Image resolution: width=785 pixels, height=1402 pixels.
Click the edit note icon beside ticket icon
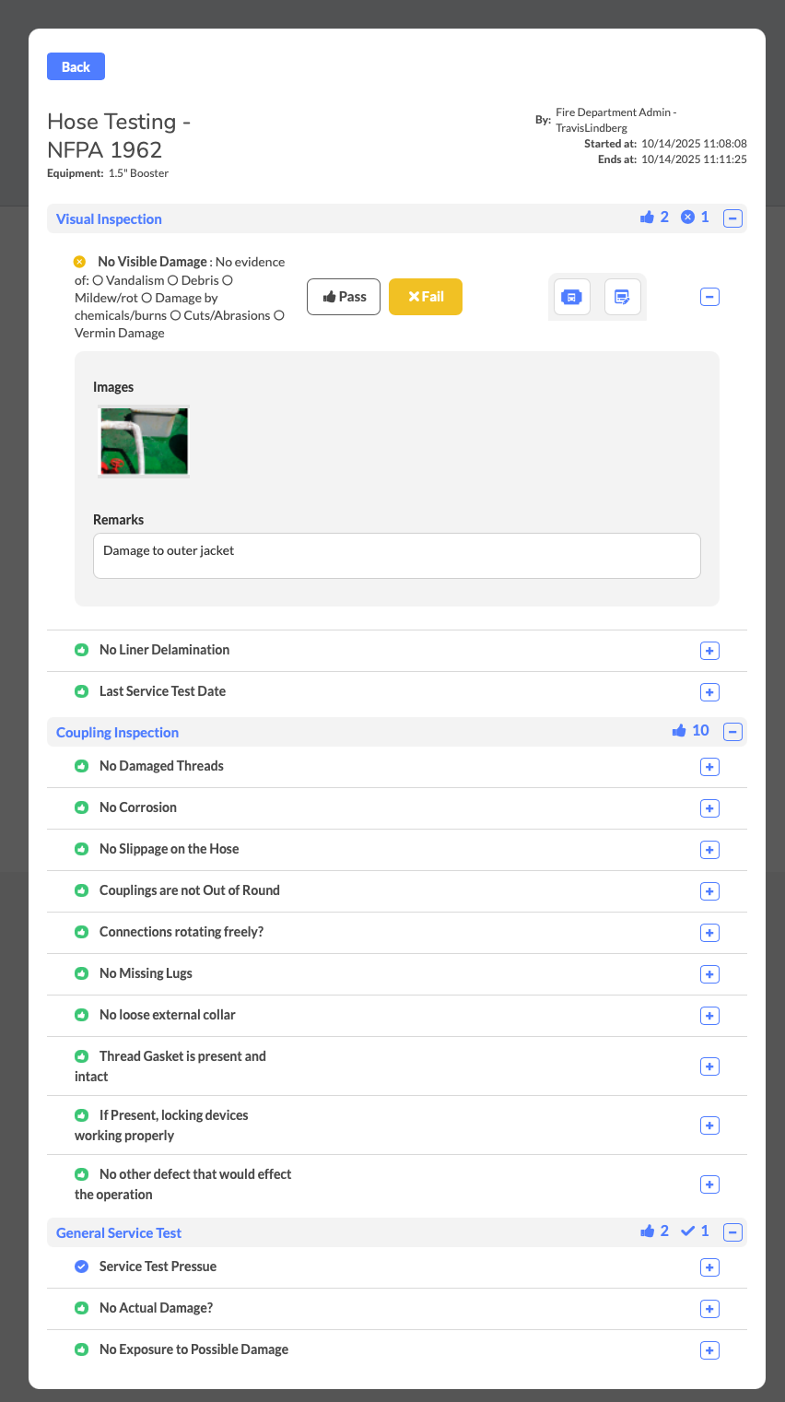[623, 297]
